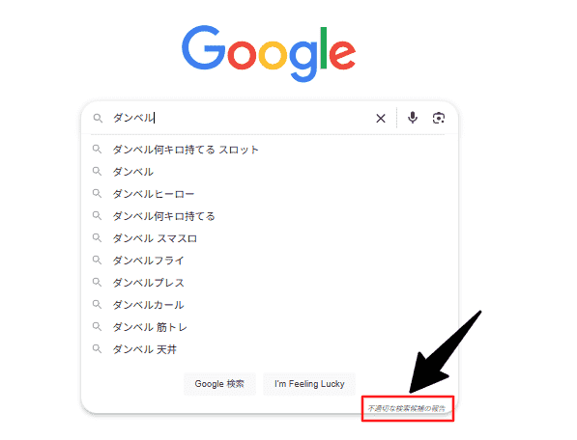Click the Google 検索 button
This screenshot has height=440, width=577.
point(219,384)
